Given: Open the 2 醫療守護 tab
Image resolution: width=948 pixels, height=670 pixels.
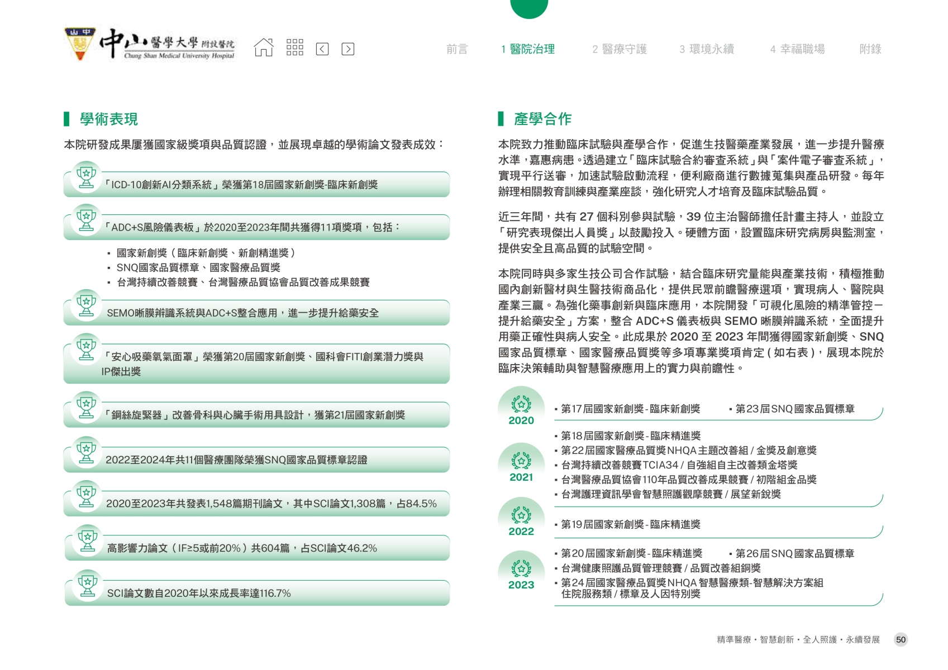Looking at the screenshot, I should point(620,49).
